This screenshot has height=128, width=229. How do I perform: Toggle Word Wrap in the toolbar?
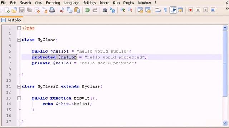[x=158, y=10]
